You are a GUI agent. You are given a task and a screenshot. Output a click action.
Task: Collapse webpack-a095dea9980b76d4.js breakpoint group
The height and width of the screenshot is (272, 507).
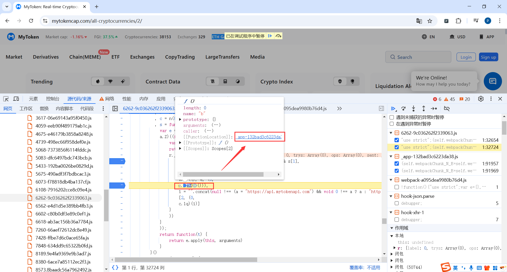click(391, 180)
